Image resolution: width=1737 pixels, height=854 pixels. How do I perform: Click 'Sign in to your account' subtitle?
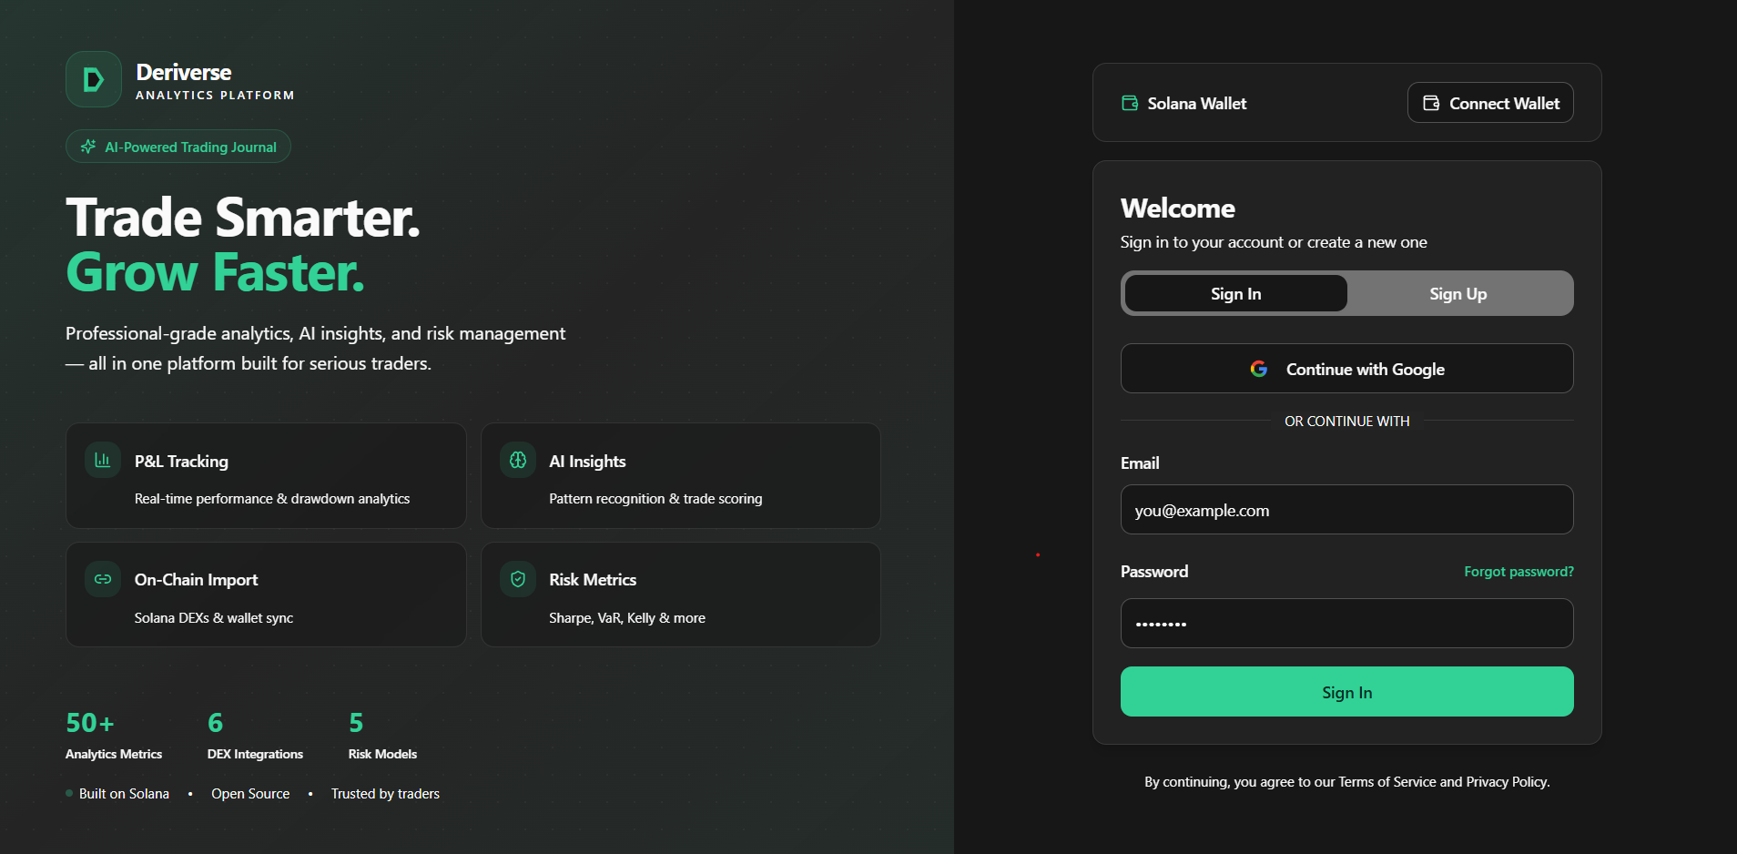(x=1274, y=242)
